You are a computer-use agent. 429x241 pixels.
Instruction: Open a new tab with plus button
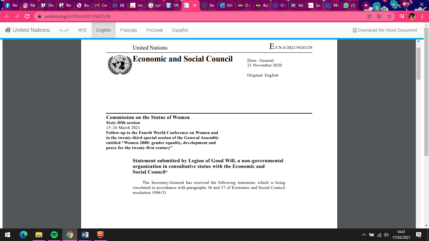coord(366,5)
